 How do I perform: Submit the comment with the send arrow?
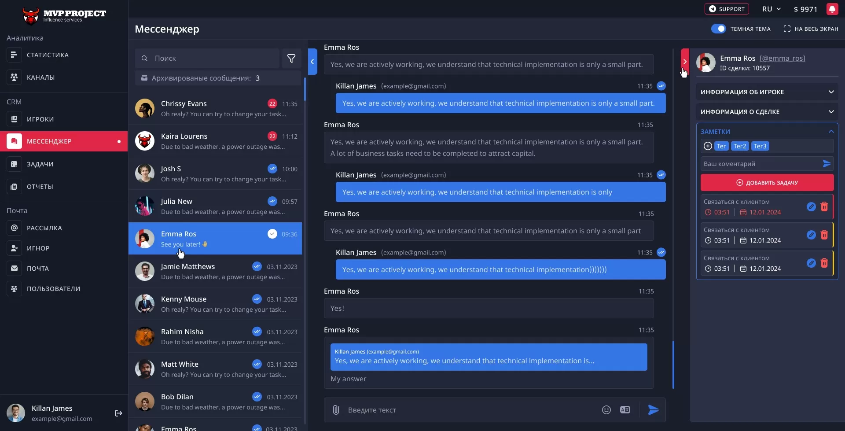(x=827, y=163)
